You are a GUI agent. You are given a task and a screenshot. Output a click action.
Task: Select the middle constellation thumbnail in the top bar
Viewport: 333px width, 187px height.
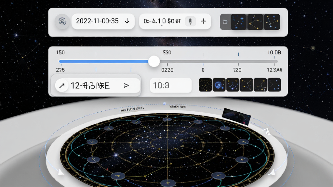[255, 22]
